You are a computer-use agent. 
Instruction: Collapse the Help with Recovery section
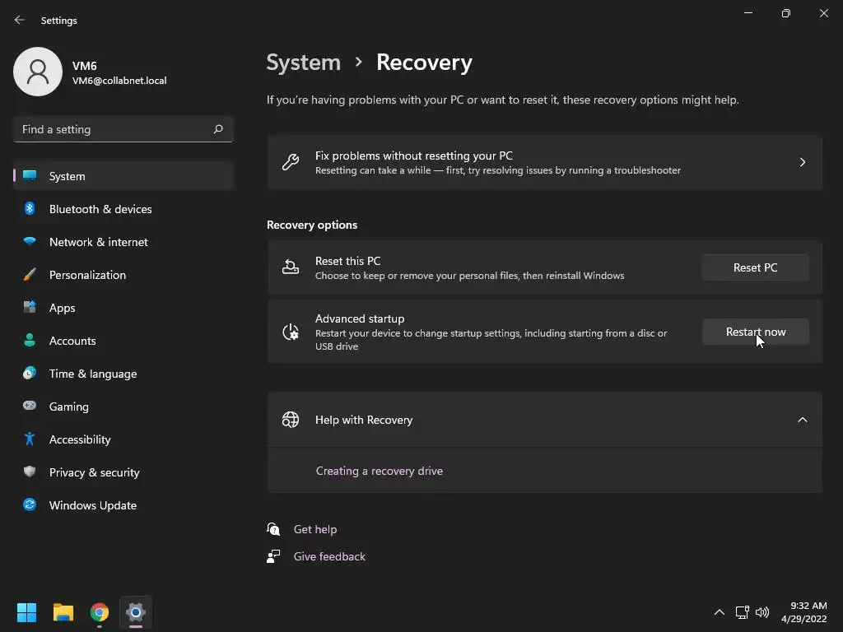[x=802, y=420]
